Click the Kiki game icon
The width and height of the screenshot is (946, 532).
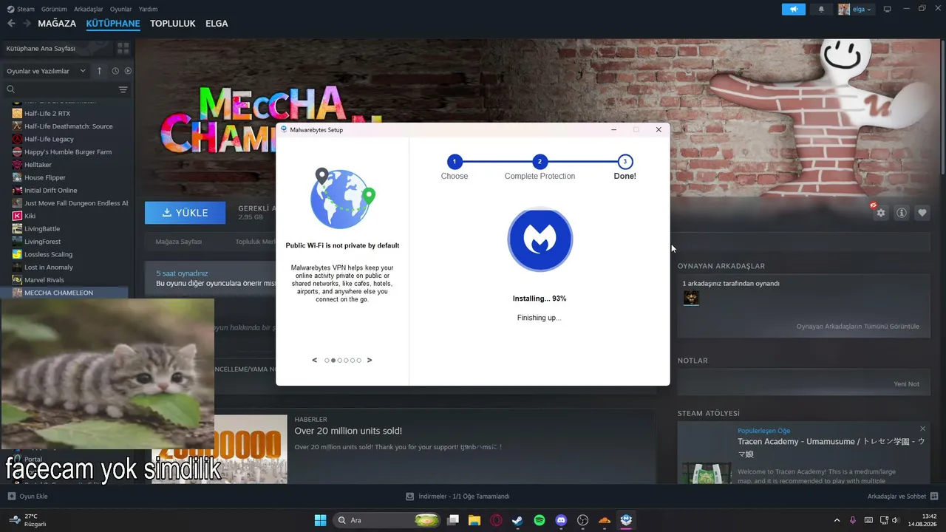17,216
